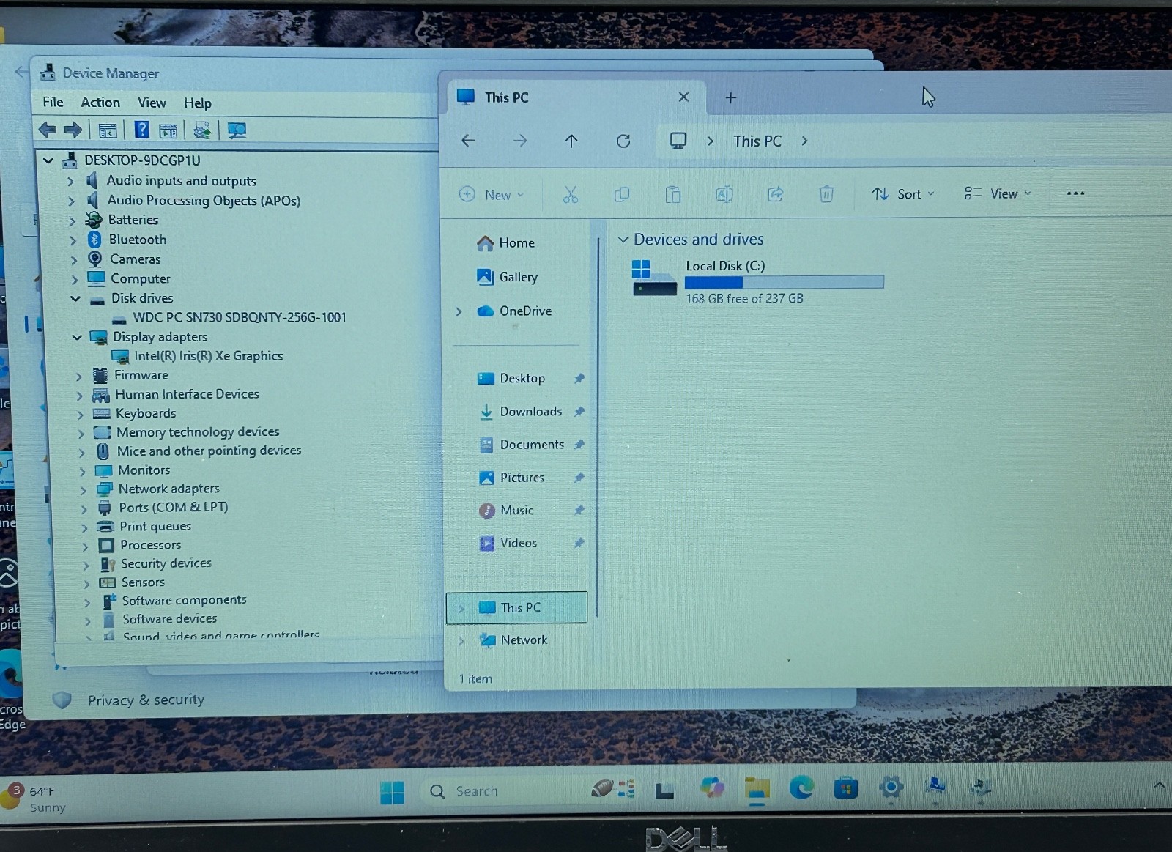Image resolution: width=1172 pixels, height=852 pixels.
Task: Click the blue Help icon in Device Manager toolbar
Action: 142,130
